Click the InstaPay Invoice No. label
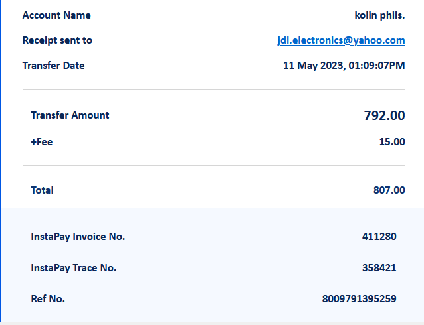424x325 pixels. click(78, 237)
